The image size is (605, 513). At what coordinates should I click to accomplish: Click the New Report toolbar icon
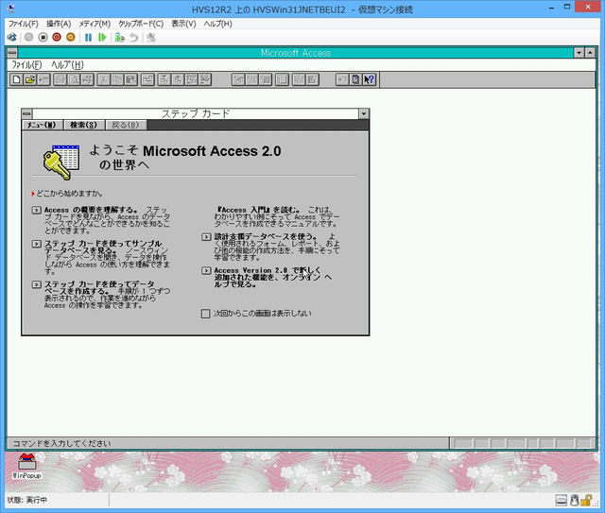click(x=266, y=79)
